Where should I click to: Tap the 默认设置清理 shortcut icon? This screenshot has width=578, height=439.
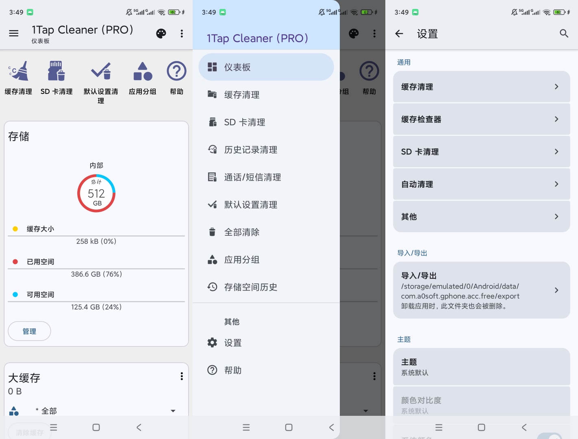pos(101,71)
